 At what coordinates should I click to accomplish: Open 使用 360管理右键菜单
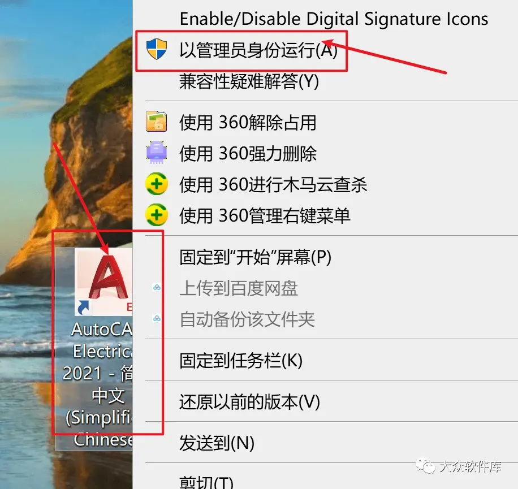pyautogui.click(x=265, y=215)
